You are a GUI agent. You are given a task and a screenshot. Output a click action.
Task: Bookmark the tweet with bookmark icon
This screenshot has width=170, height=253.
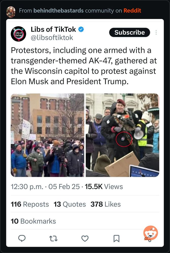click(x=116, y=239)
